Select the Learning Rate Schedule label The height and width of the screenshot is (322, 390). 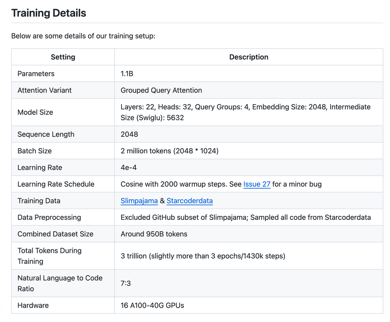coord(56,184)
